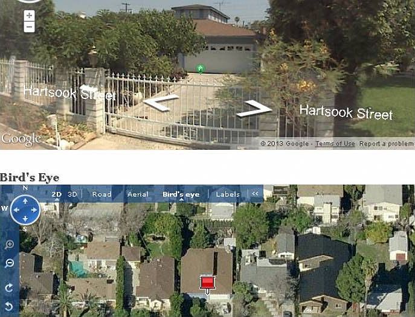Screen dimensions: 415x317
Task: Move right along Hartsook Street arrow
Action: click(254, 109)
